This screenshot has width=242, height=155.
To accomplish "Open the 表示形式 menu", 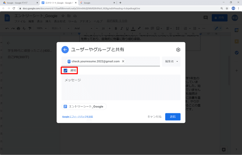I will (60, 21).
